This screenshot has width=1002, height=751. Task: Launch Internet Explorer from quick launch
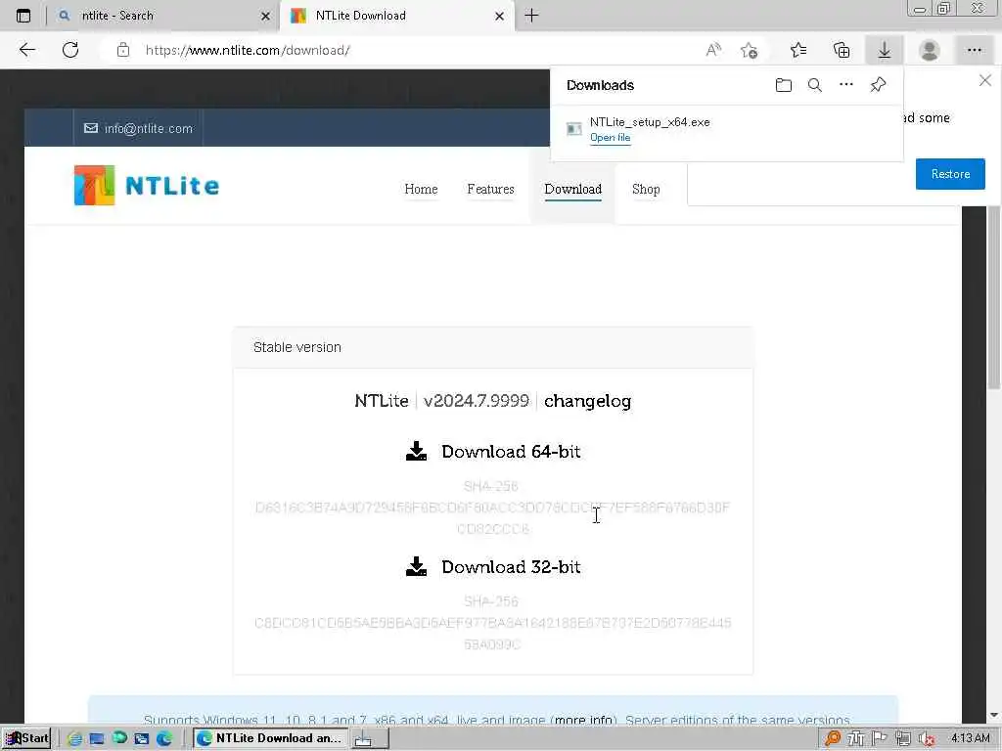[74, 739]
